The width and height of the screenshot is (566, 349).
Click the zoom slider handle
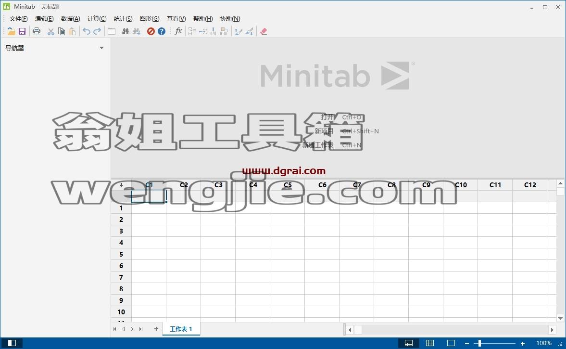(480, 343)
